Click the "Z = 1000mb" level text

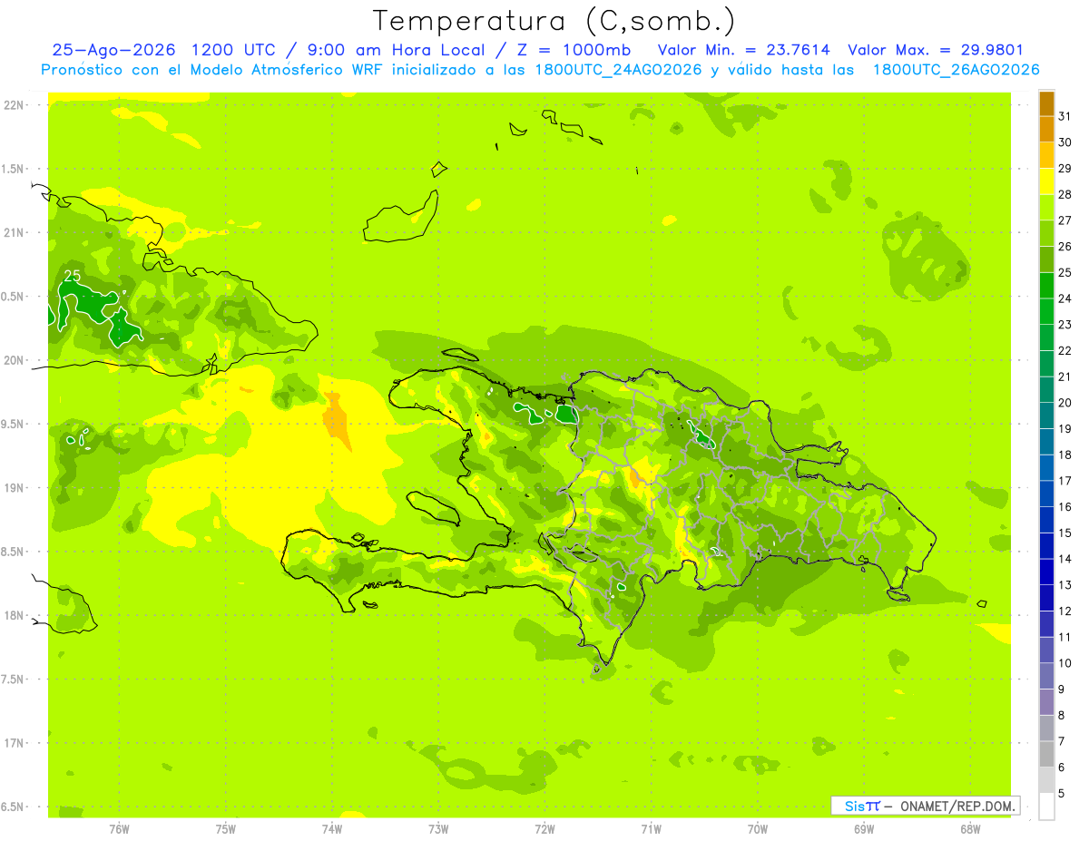[x=573, y=50]
